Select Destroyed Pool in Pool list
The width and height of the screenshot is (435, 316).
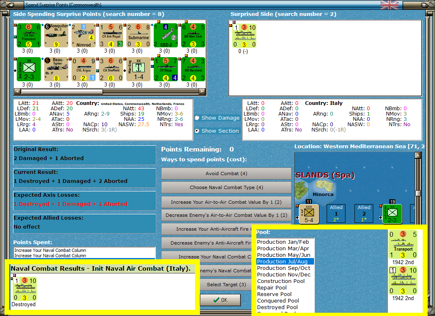[x=285, y=307]
